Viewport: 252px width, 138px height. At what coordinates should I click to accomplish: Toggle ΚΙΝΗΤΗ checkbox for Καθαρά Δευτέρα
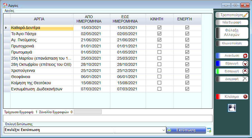[x=160, y=28]
